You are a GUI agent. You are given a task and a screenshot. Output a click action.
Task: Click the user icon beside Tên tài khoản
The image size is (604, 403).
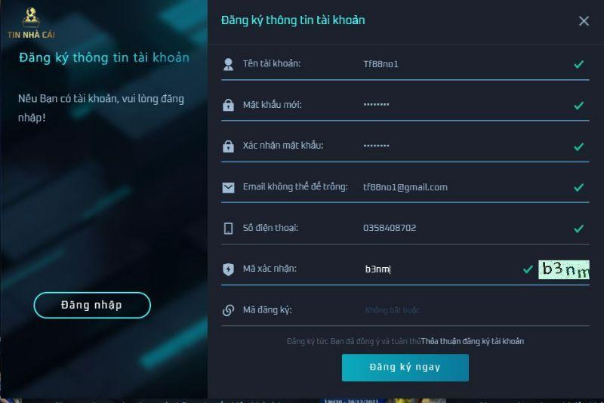pos(228,64)
